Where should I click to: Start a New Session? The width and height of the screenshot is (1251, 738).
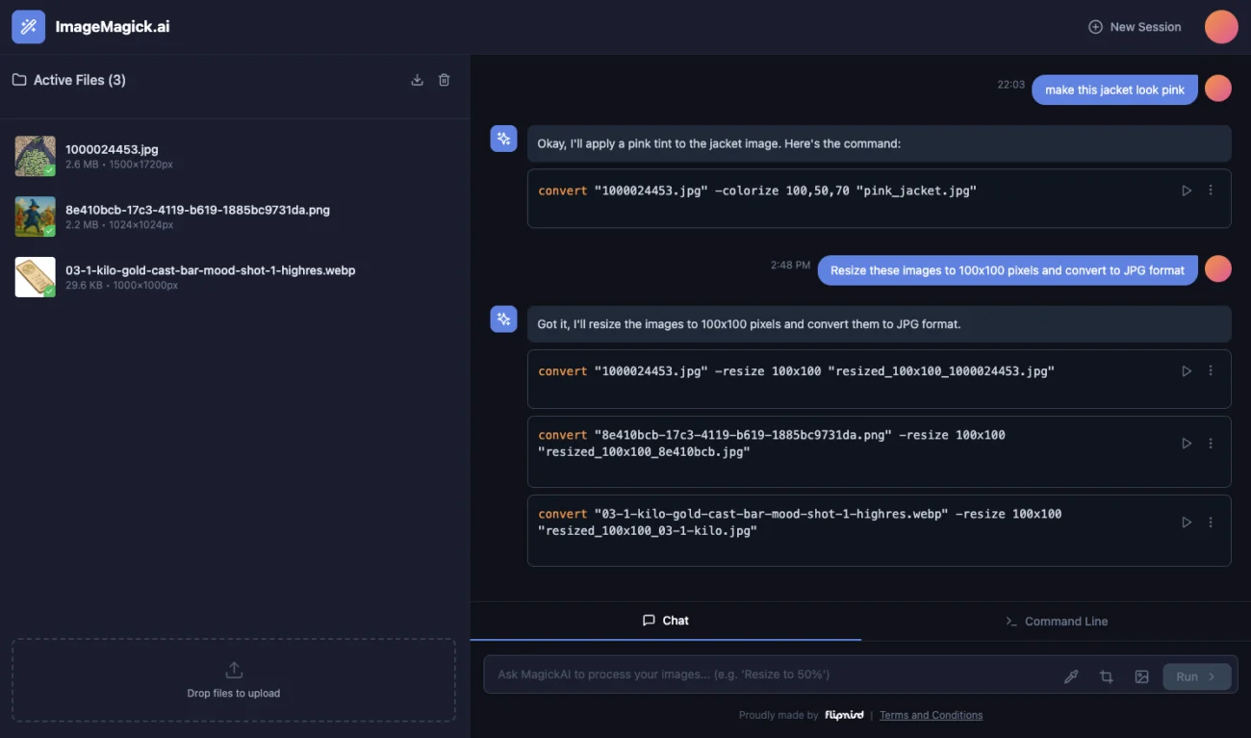pos(1135,27)
